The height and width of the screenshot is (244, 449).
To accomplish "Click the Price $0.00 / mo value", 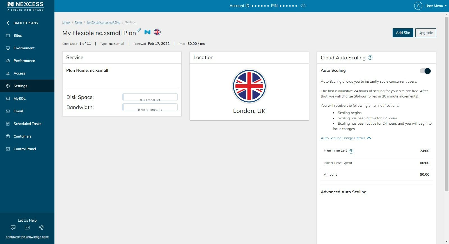I will point(196,44).
